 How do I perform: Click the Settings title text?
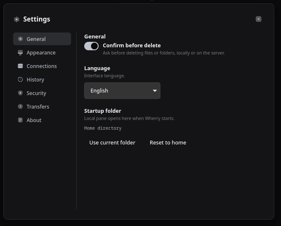click(x=37, y=19)
